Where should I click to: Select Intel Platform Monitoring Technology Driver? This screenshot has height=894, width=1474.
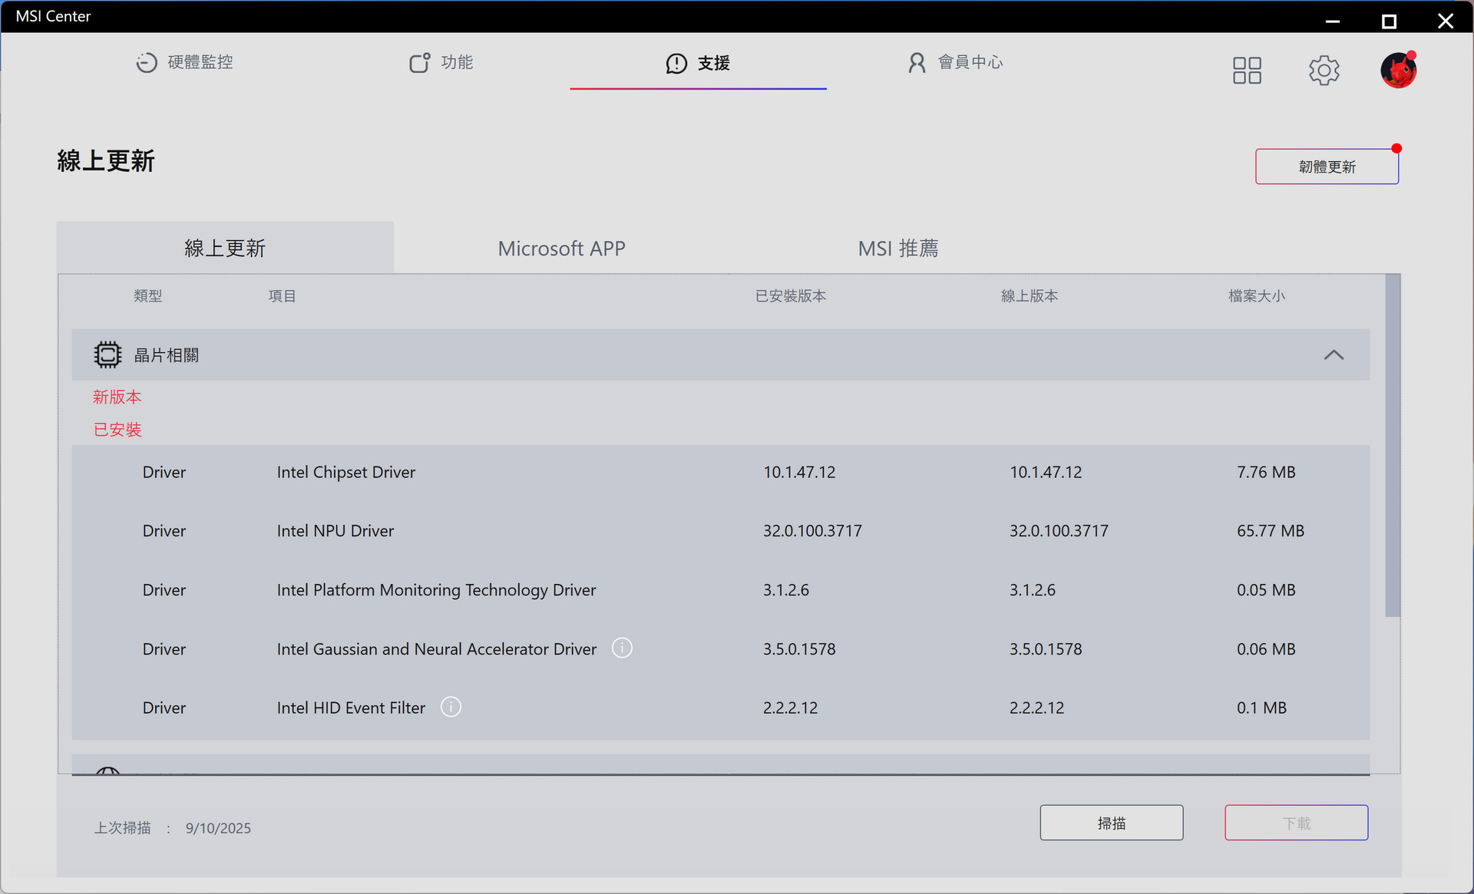pyautogui.click(x=436, y=590)
